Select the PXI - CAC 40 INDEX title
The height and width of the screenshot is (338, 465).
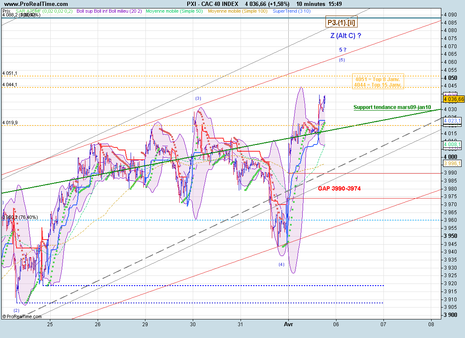[212, 4]
